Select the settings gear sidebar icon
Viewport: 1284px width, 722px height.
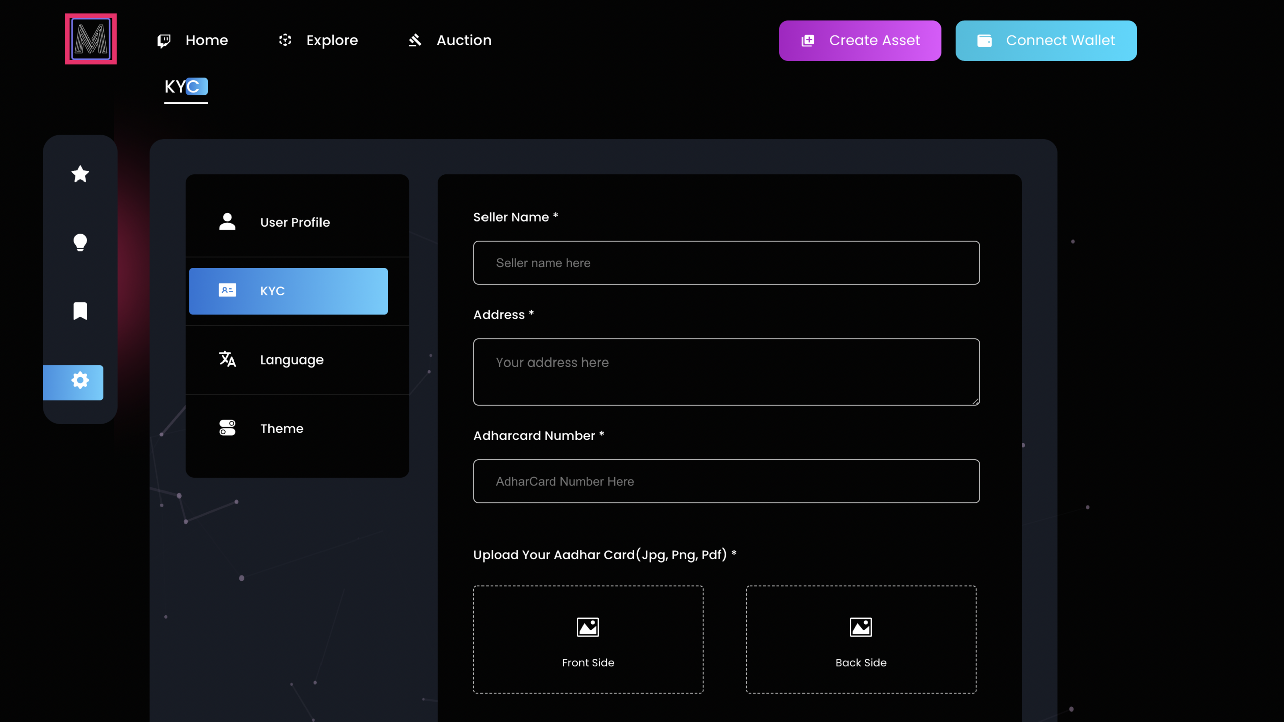point(80,381)
